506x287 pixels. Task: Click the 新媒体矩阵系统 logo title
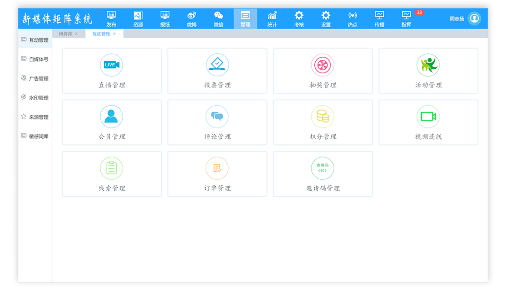(x=57, y=19)
